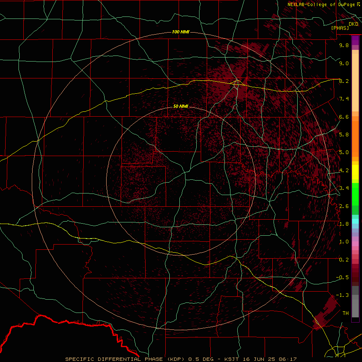362x362 pixels.
Task: Click the 0.2 scale value
Action: coord(344,260)
